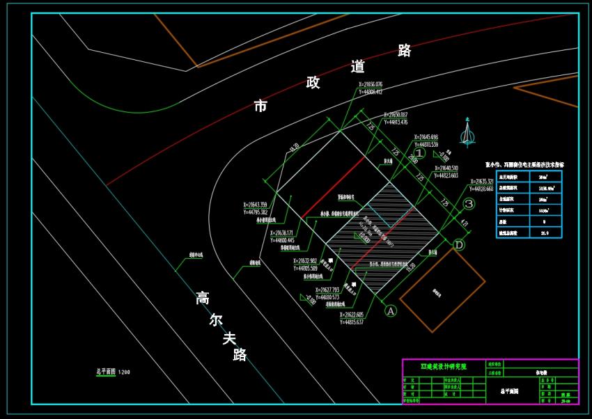
Task: Select coordinate text X=21627.793
Action: pyautogui.click(x=327, y=290)
